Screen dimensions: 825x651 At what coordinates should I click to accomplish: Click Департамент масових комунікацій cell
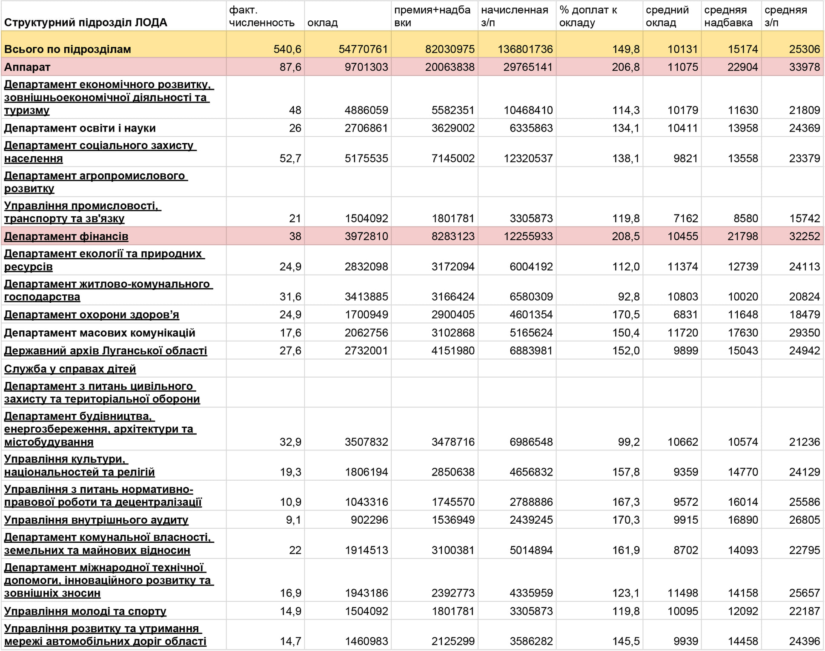pyautogui.click(x=99, y=333)
